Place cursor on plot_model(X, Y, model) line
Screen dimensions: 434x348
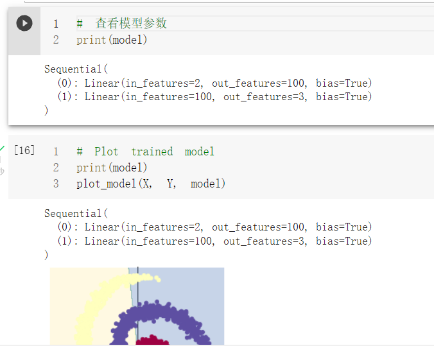pos(151,184)
